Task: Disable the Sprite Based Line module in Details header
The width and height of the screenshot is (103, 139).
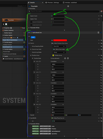Action: pyautogui.click(x=101, y=33)
